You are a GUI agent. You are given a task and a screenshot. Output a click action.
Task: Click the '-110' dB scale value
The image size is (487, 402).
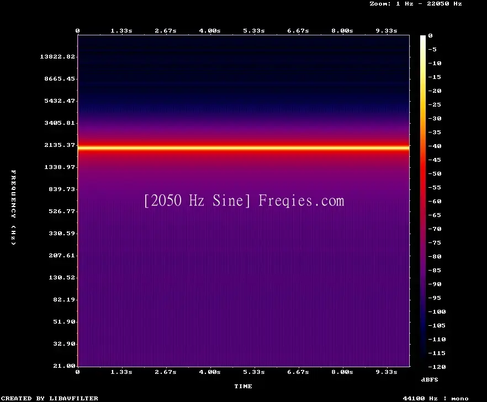click(x=437, y=339)
